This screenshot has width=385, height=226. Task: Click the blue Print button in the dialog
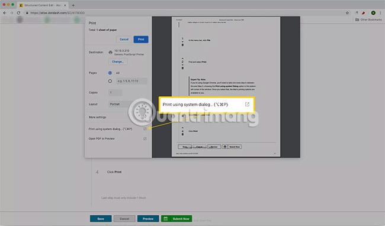pyautogui.click(x=141, y=40)
